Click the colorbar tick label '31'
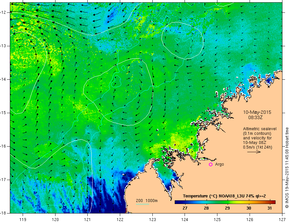The width and height of the screenshot is (289, 223). pos(270,208)
